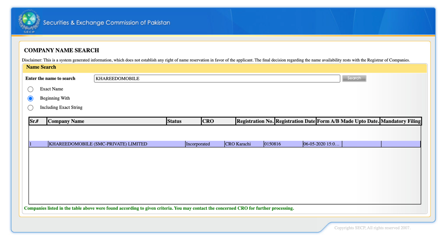The height and width of the screenshot is (240, 440).
Task: Click the Including Exact String label
Action: tap(61, 107)
